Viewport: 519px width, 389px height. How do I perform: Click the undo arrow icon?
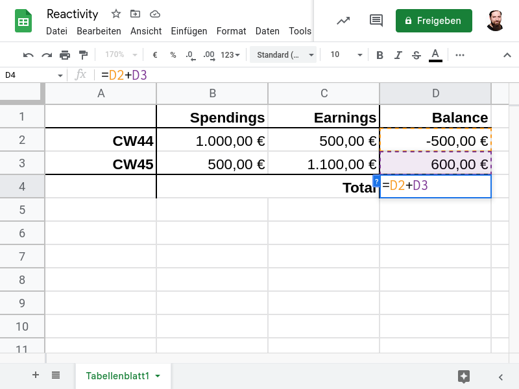pos(29,55)
